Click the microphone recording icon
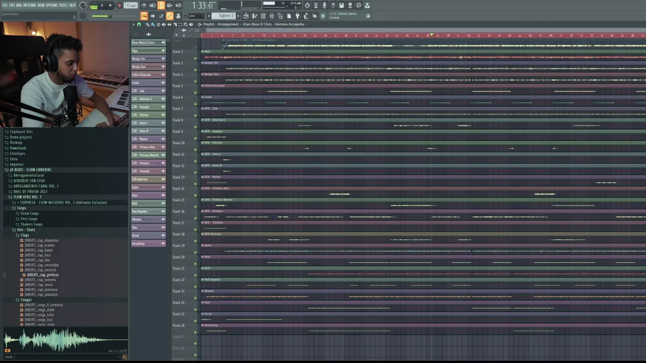 pos(324,6)
